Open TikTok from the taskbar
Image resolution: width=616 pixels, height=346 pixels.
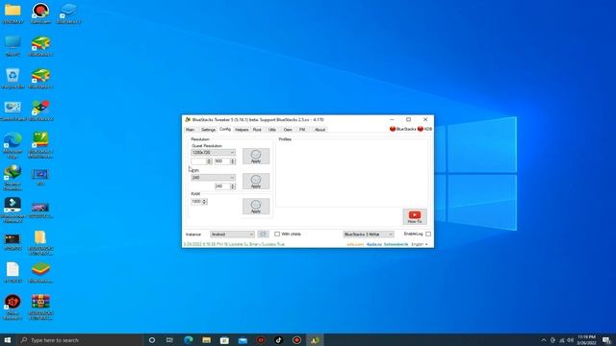[278, 340]
